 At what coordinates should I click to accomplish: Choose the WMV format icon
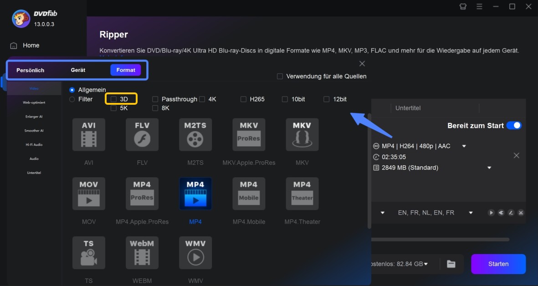click(195, 253)
